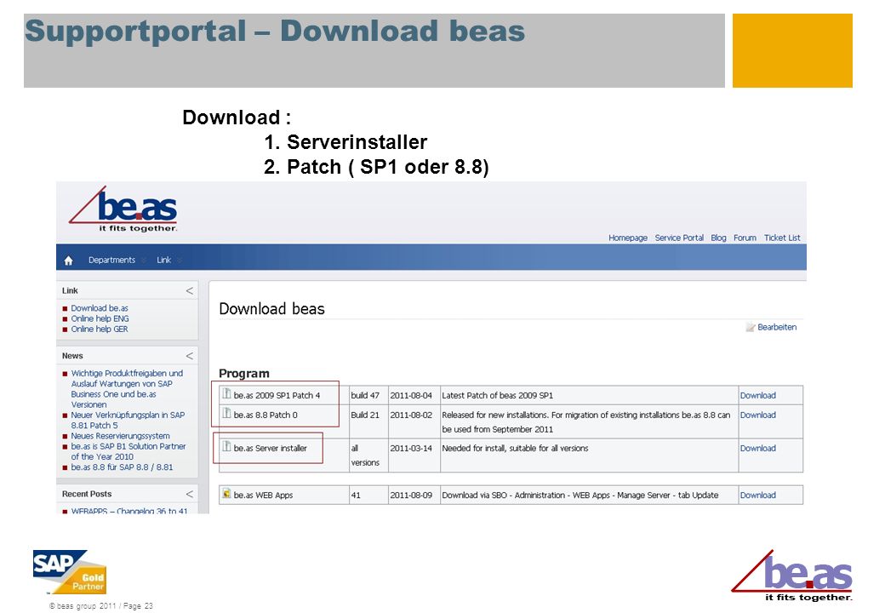This screenshot has height=613, width=885.
Task: Click the Bearbeiten link
Action: pyautogui.click(x=777, y=328)
